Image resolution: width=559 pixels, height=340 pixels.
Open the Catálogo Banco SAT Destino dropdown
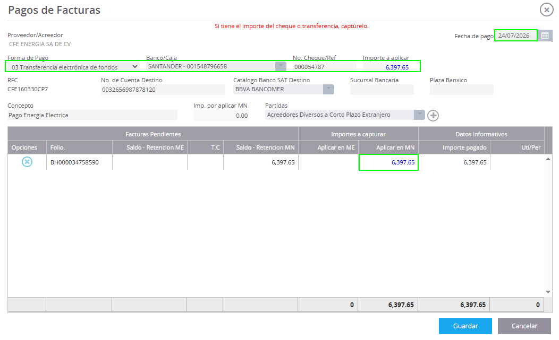click(x=328, y=89)
